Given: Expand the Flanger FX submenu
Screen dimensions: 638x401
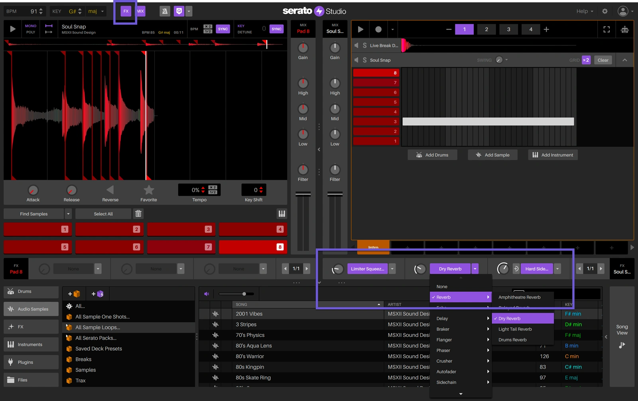Looking at the screenshot, I should 461,340.
